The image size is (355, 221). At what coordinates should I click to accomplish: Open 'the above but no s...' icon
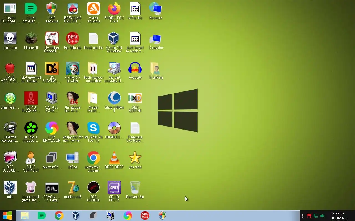(73, 98)
